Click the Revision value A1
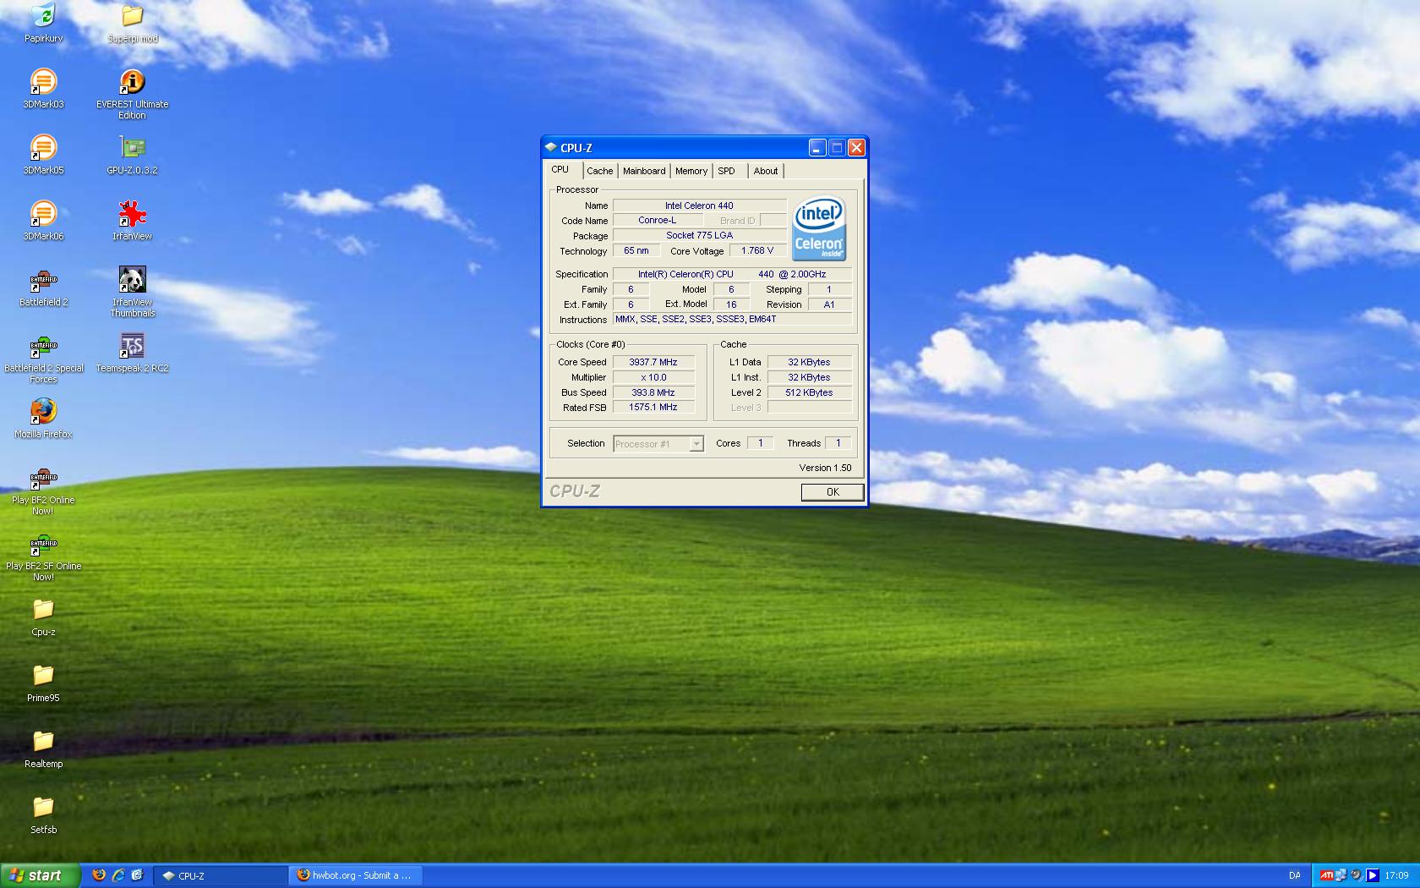Screen dimensions: 1420x888 pyautogui.click(x=829, y=304)
